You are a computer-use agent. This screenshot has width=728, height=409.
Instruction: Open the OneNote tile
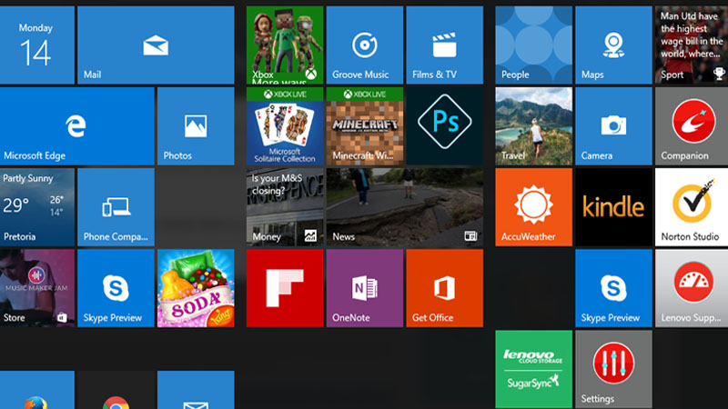[x=365, y=288]
